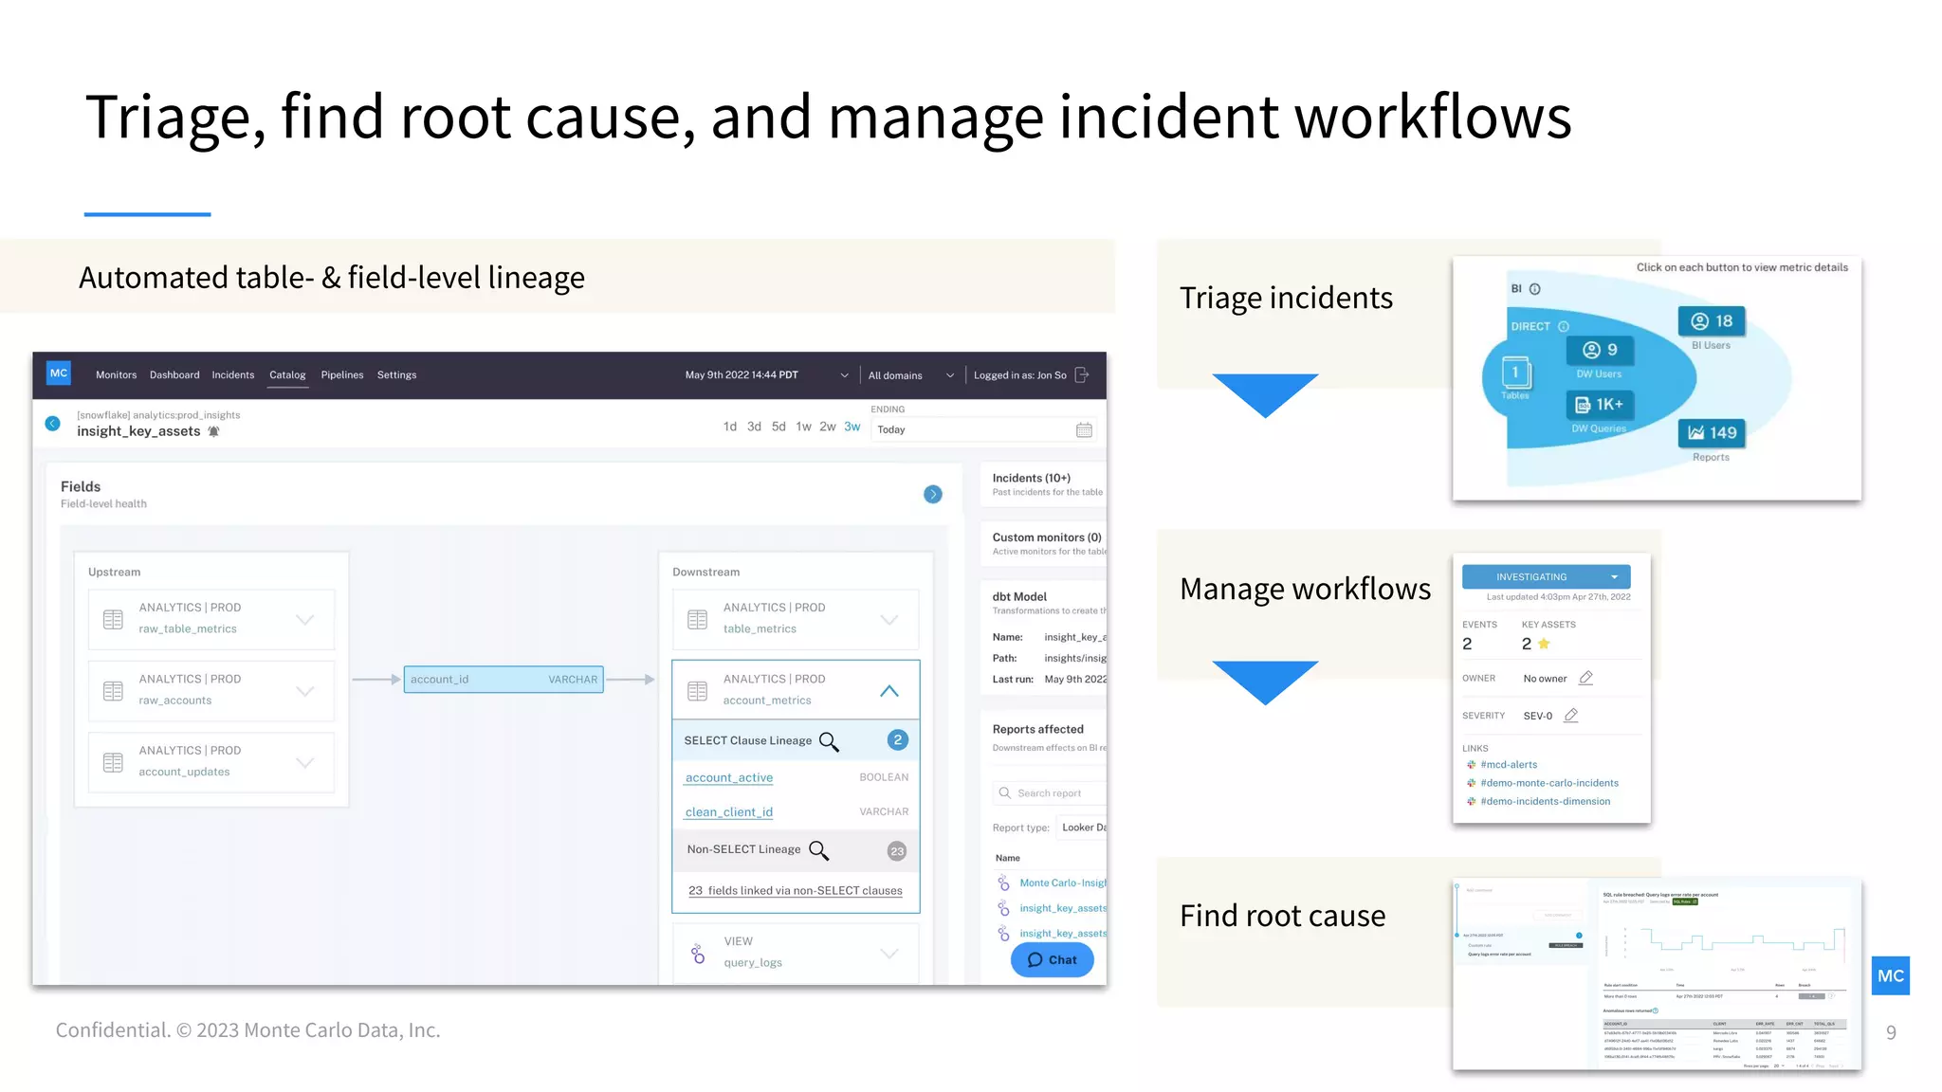The image size is (1942, 1092).
Task: Open the Monte Carlo-Insig report link
Action: click(x=1062, y=883)
